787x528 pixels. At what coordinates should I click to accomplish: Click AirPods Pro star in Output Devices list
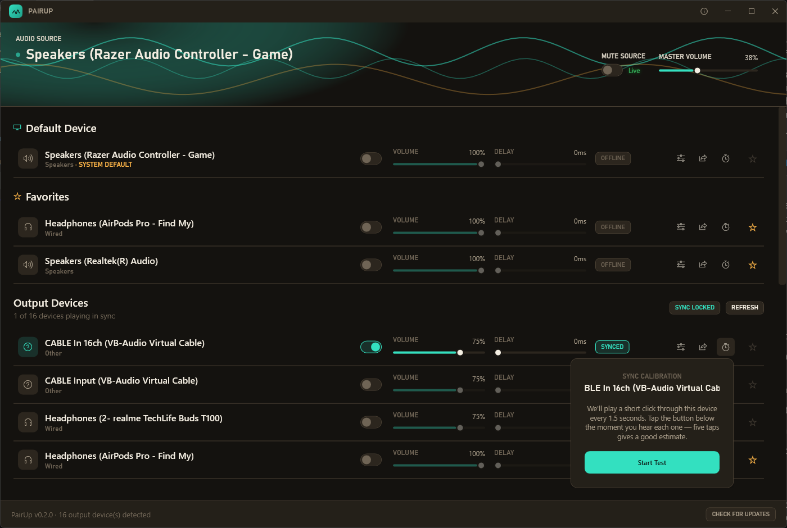click(x=753, y=460)
